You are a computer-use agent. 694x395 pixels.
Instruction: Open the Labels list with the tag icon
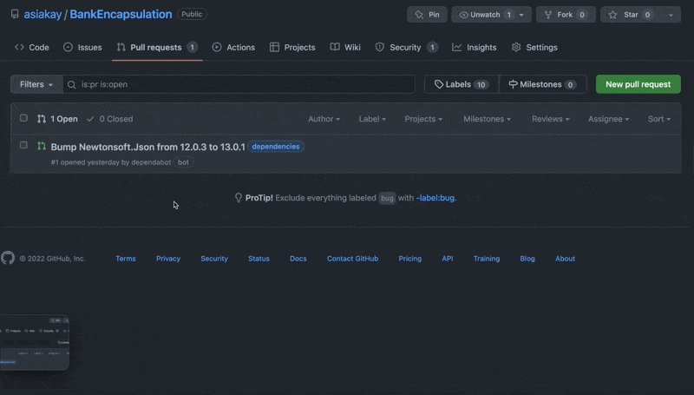pyautogui.click(x=461, y=84)
